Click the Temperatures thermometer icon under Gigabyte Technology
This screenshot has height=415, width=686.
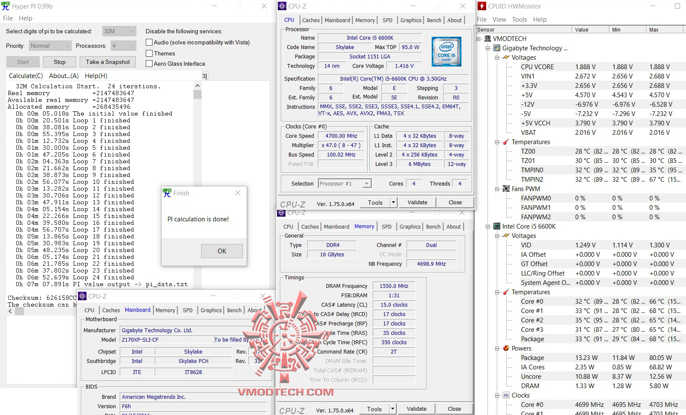click(x=506, y=142)
